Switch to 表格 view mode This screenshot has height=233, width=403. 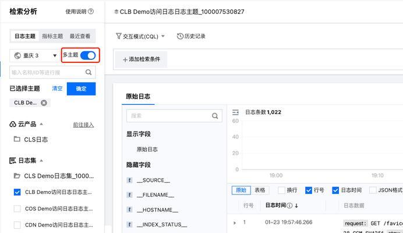[260, 190]
